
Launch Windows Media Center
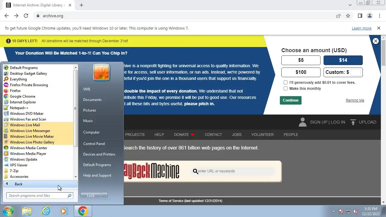28,148
